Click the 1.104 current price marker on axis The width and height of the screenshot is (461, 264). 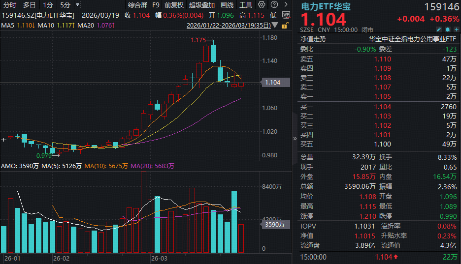[273, 83]
